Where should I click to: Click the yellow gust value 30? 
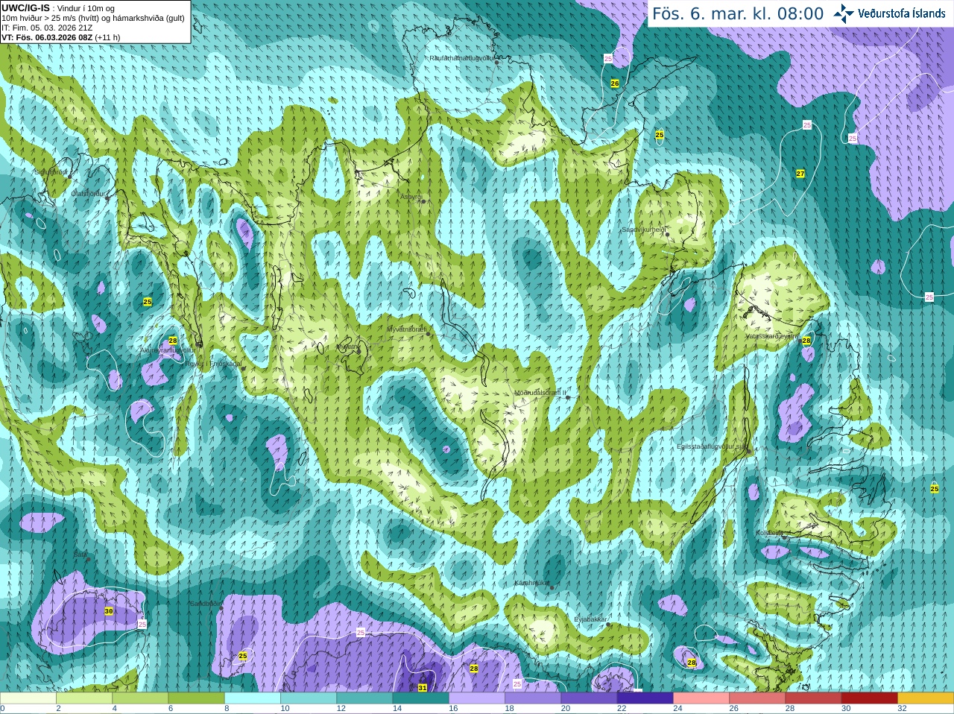[x=109, y=611]
